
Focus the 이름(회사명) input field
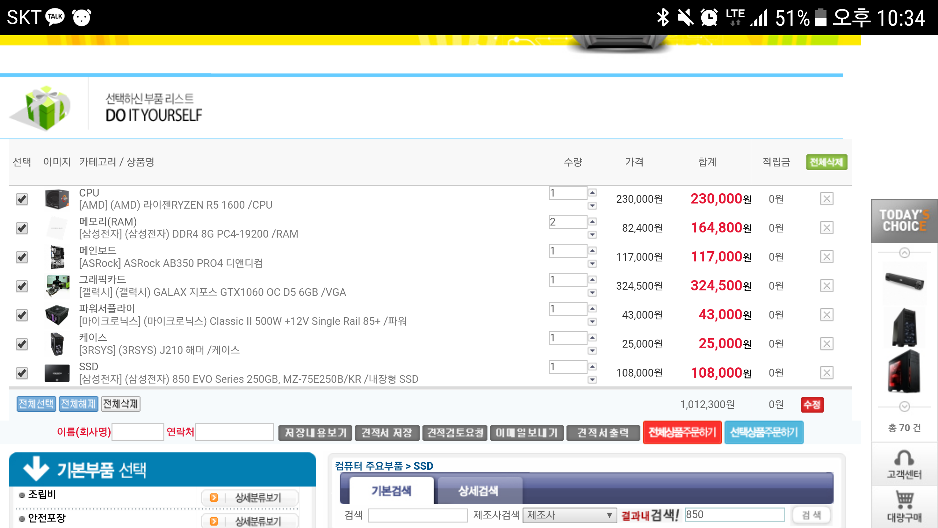(x=138, y=432)
